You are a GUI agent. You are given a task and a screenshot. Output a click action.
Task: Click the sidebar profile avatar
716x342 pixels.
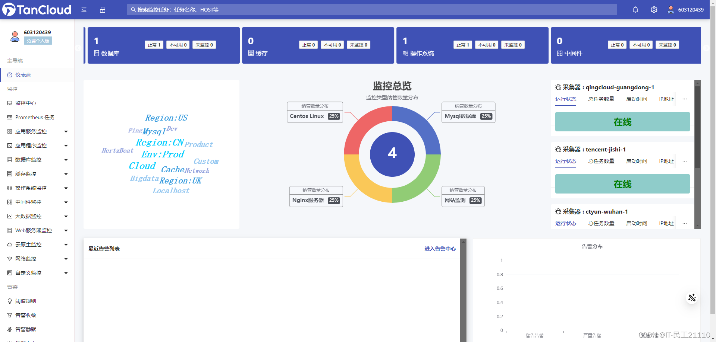[15, 36]
